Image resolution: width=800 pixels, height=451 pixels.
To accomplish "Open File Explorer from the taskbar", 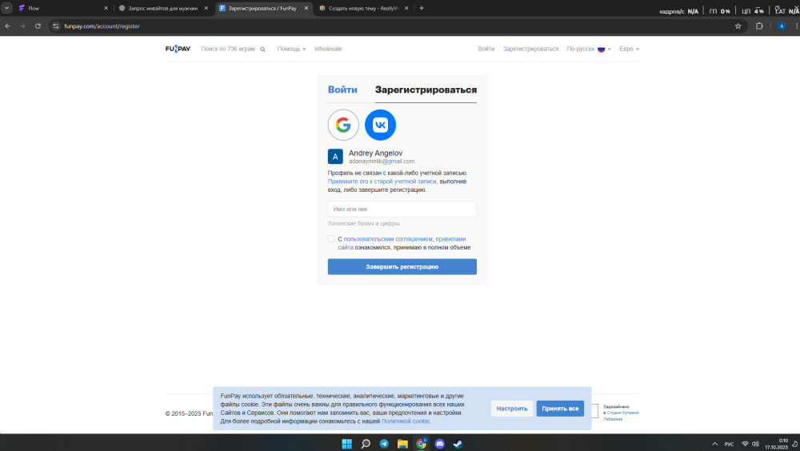I will pyautogui.click(x=402, y=444).
